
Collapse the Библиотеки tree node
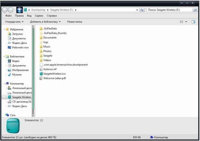[4, 56]
